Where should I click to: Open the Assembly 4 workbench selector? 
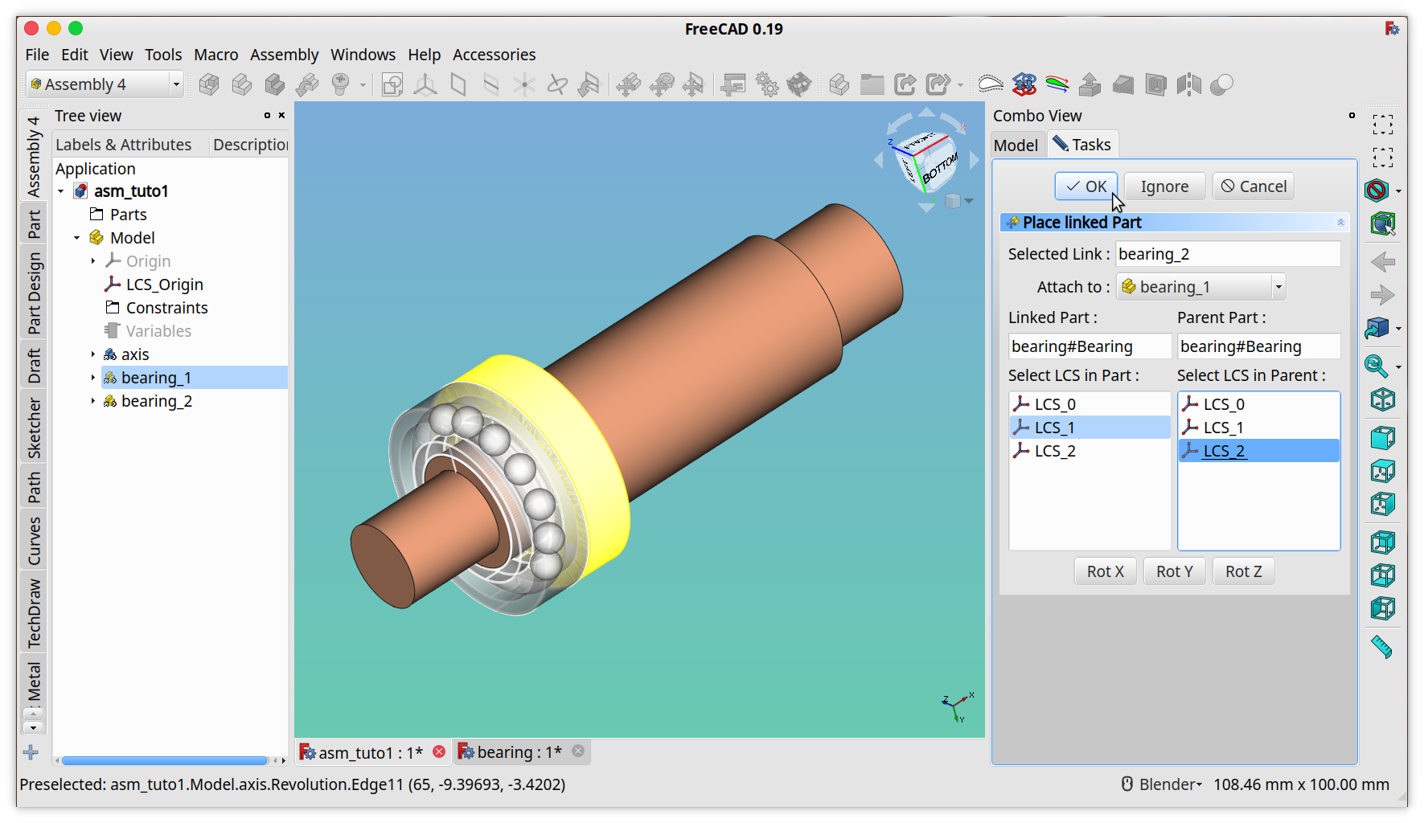point(105,84)
